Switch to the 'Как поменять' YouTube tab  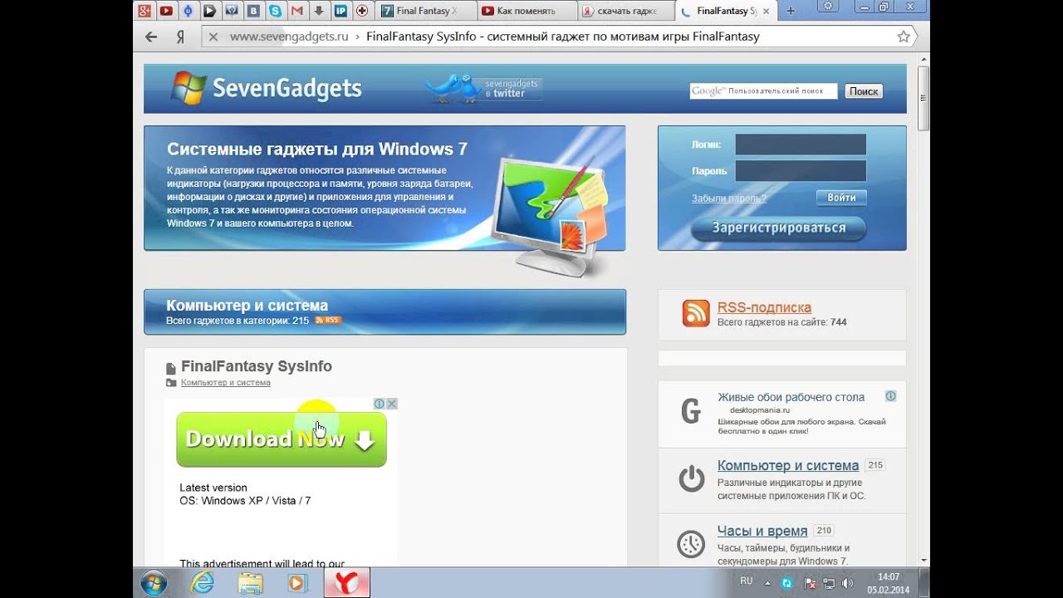(x=527, y=11)
